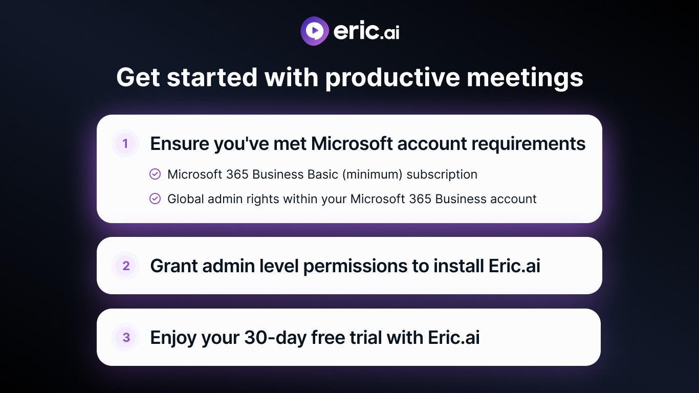Click the eric.ai wordmark text
The image size is (699, 393).
point(366,32)
